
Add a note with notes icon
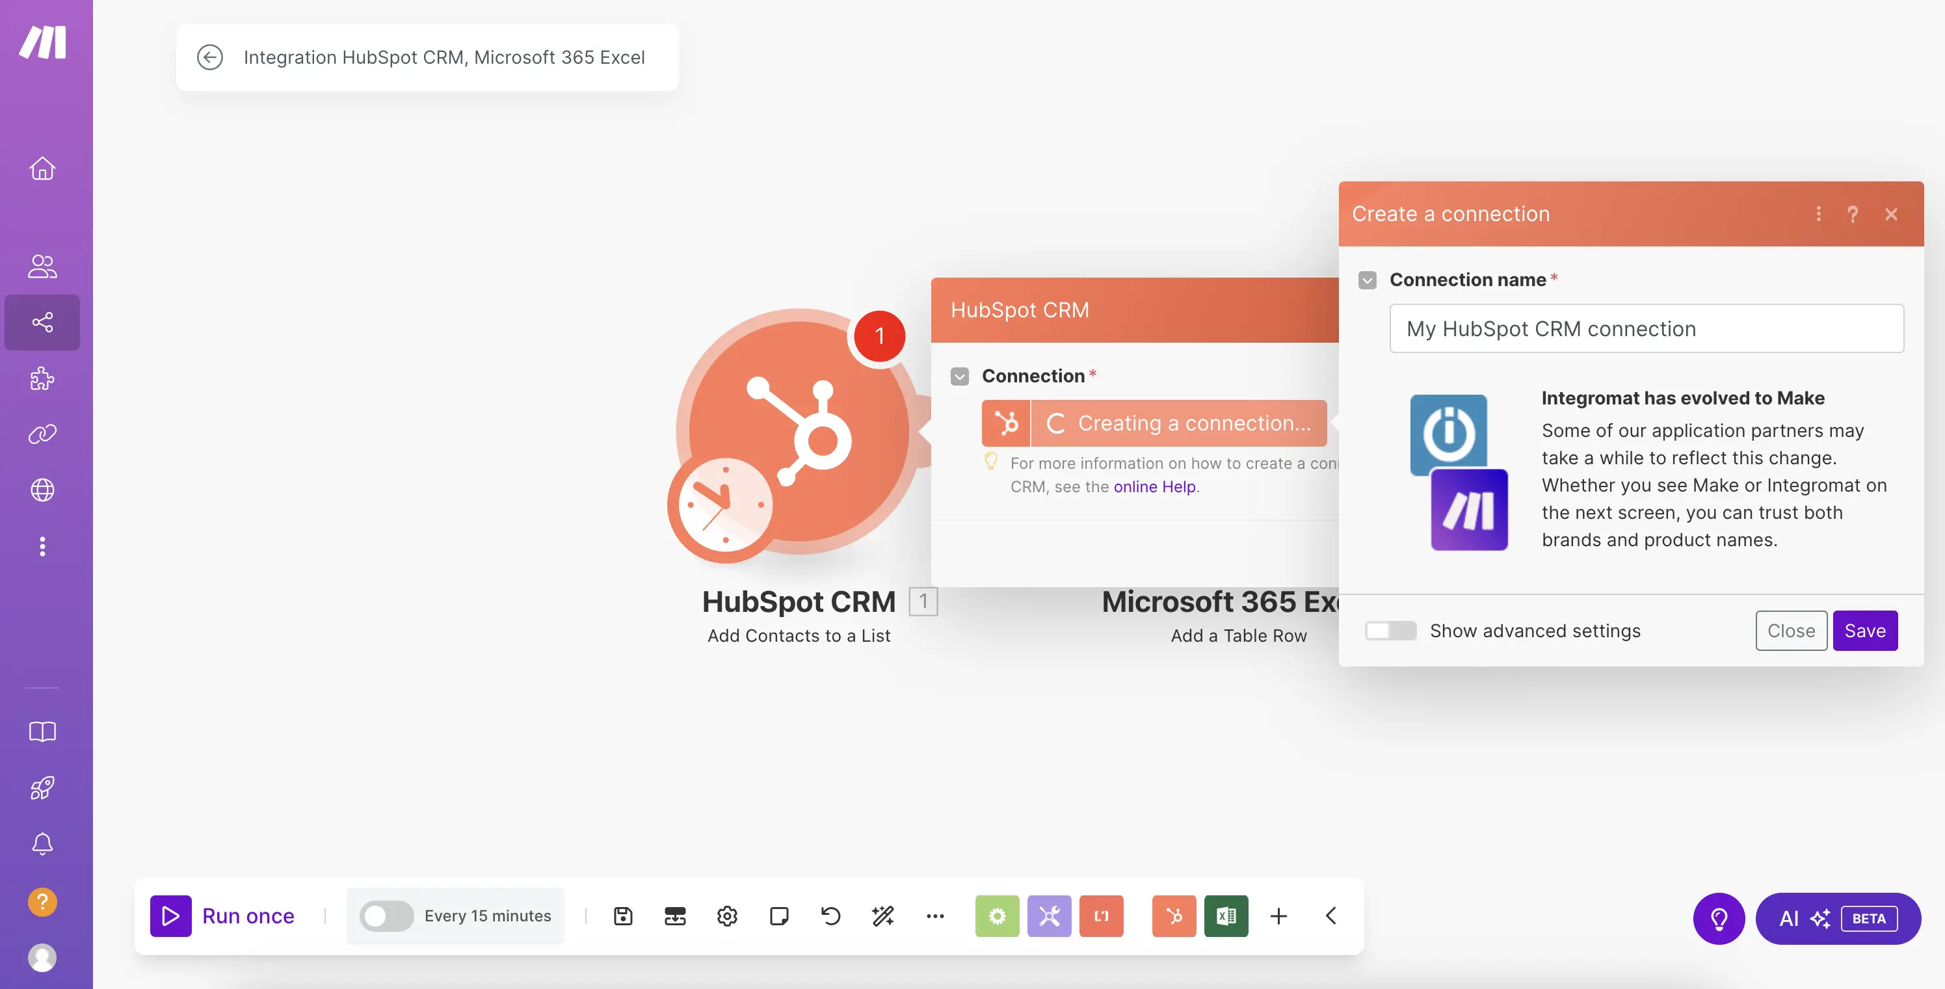click(779, 916)
